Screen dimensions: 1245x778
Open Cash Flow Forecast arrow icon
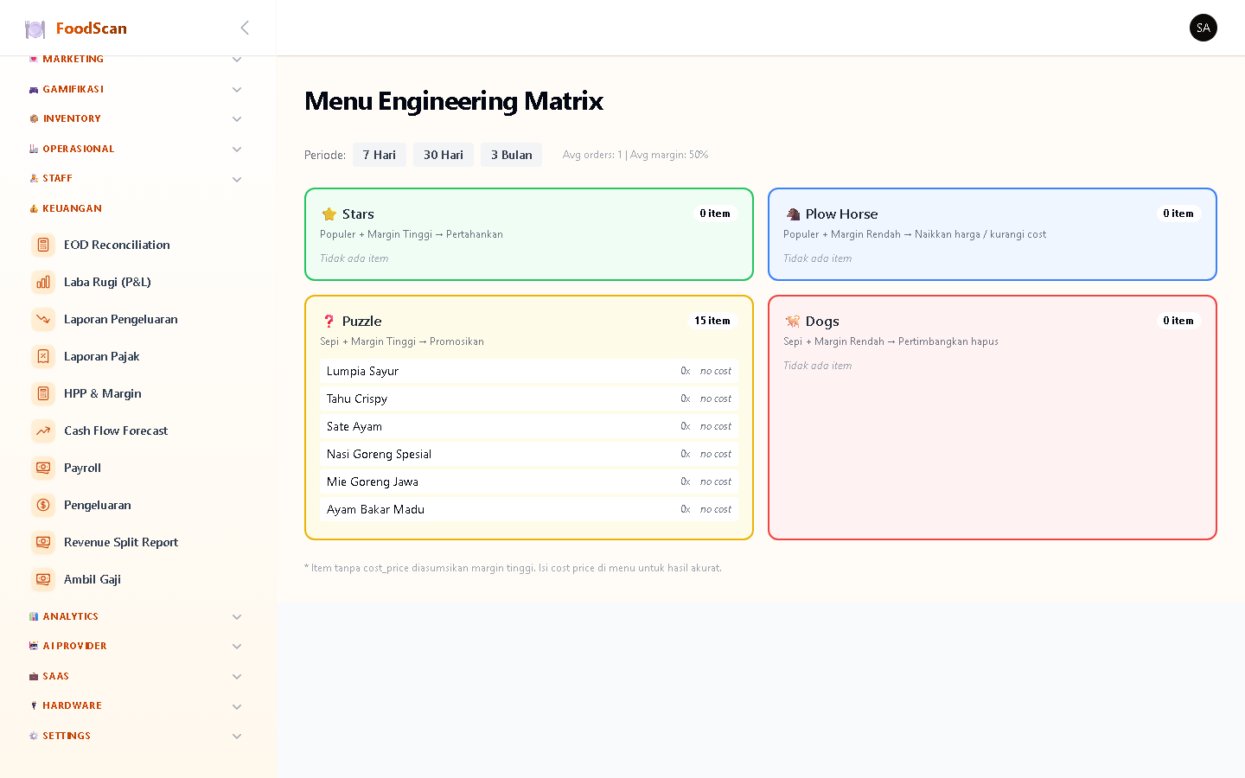43,430
